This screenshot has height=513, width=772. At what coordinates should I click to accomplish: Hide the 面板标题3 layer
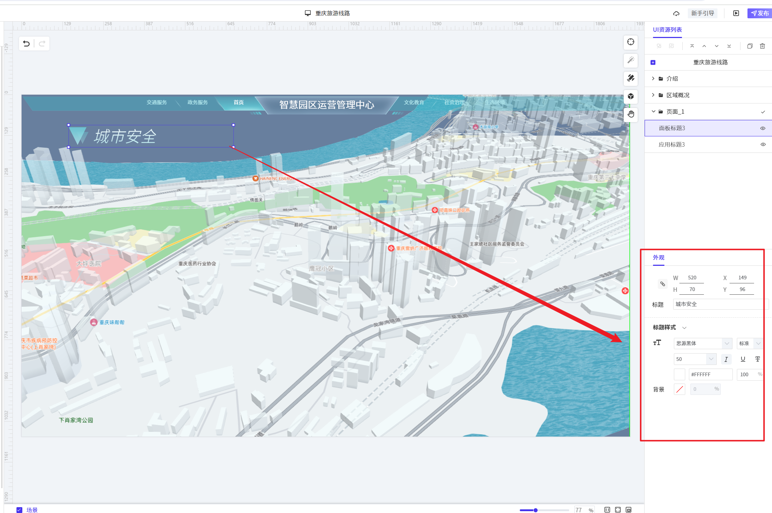coord(763,128)
